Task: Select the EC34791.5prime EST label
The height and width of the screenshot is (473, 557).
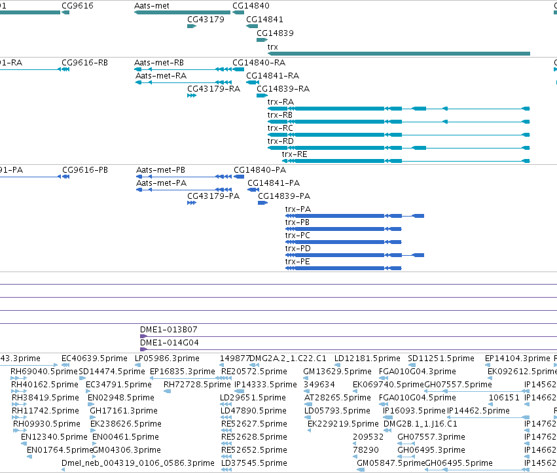Action: click(x=118, y=385)
